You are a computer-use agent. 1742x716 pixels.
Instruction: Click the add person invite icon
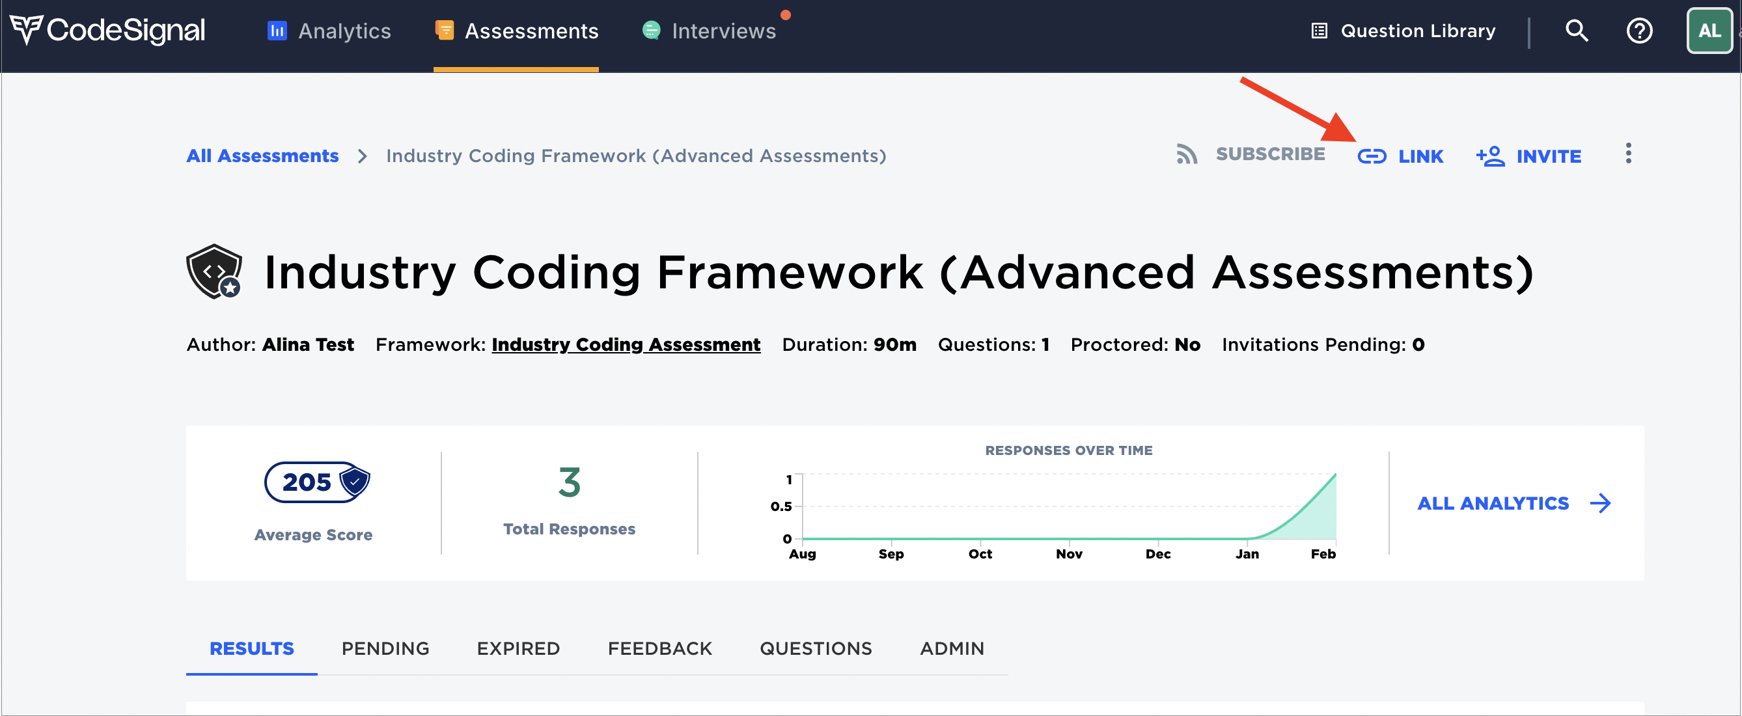(x=1491, y=156)
